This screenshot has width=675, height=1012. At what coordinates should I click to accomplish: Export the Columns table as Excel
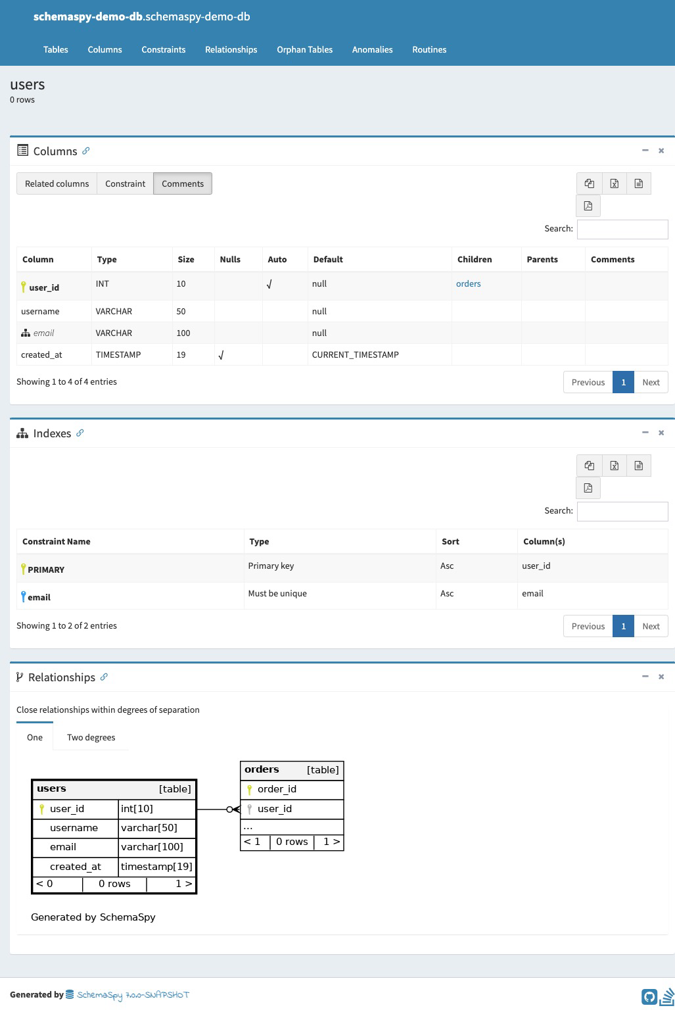614,183
